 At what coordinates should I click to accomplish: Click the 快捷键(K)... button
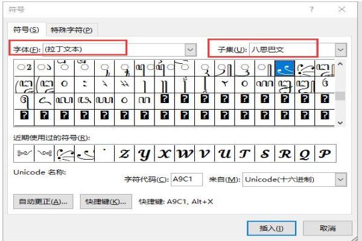(106, 202)
